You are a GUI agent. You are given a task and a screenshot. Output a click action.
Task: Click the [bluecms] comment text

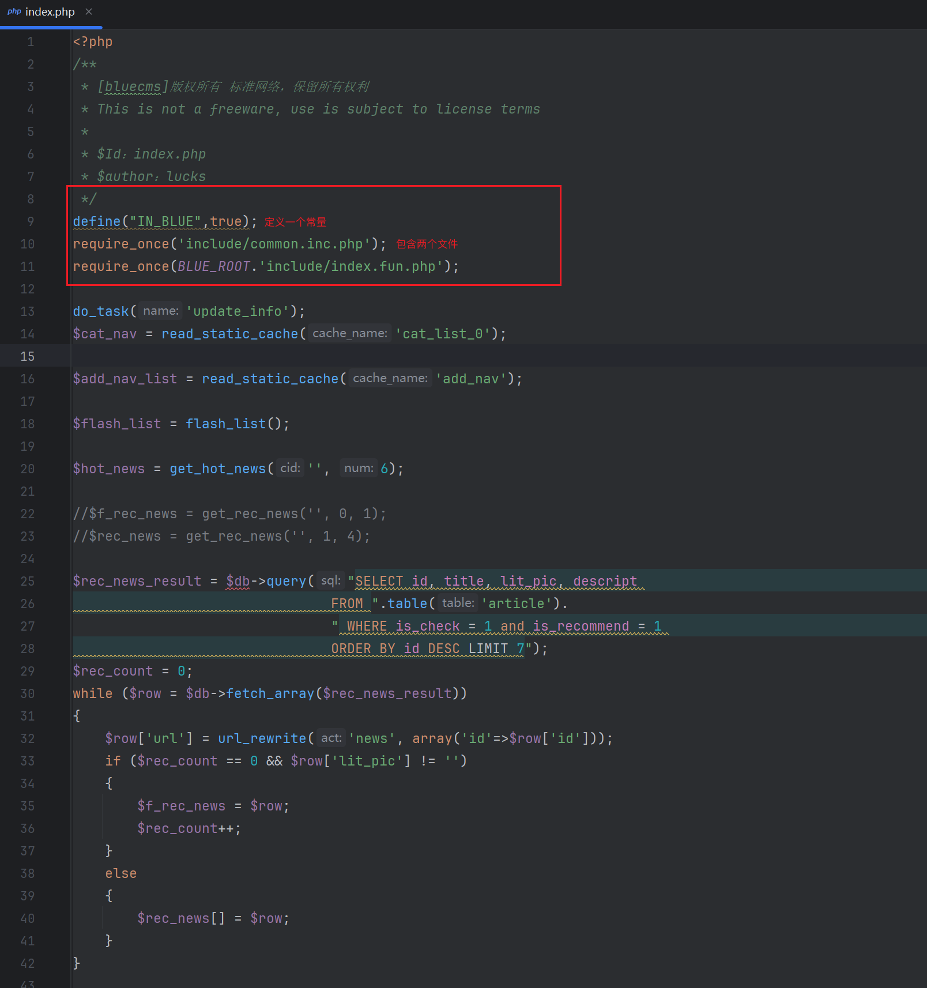[x=133, y=86]
